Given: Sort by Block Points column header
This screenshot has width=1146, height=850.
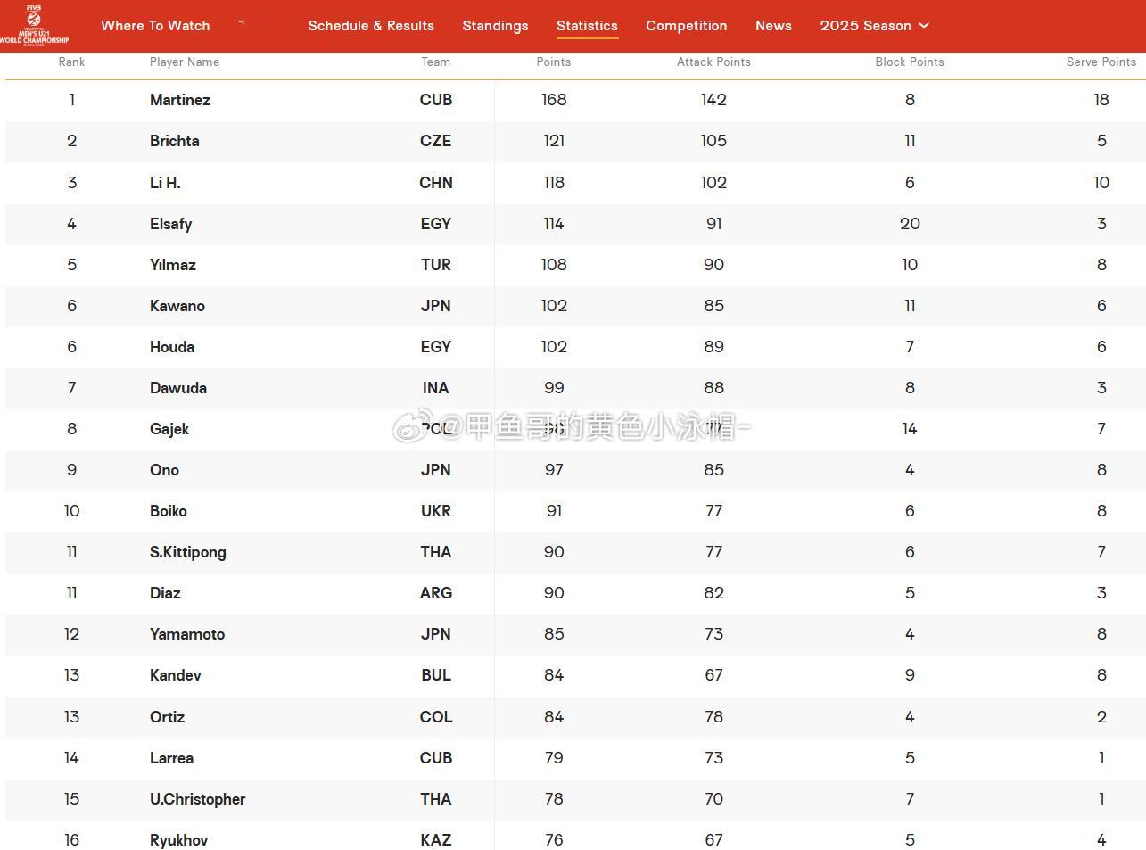Looking at the screenshot, I should coord(910,62).
